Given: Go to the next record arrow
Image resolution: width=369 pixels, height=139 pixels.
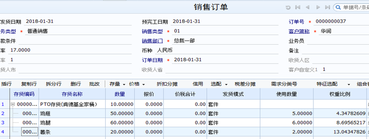Looking at the screenshot, I should coord(318,7).
